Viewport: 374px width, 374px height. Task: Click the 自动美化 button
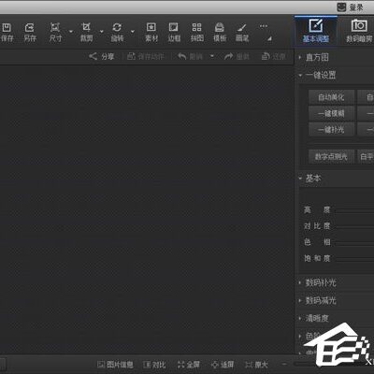[331, 97]
